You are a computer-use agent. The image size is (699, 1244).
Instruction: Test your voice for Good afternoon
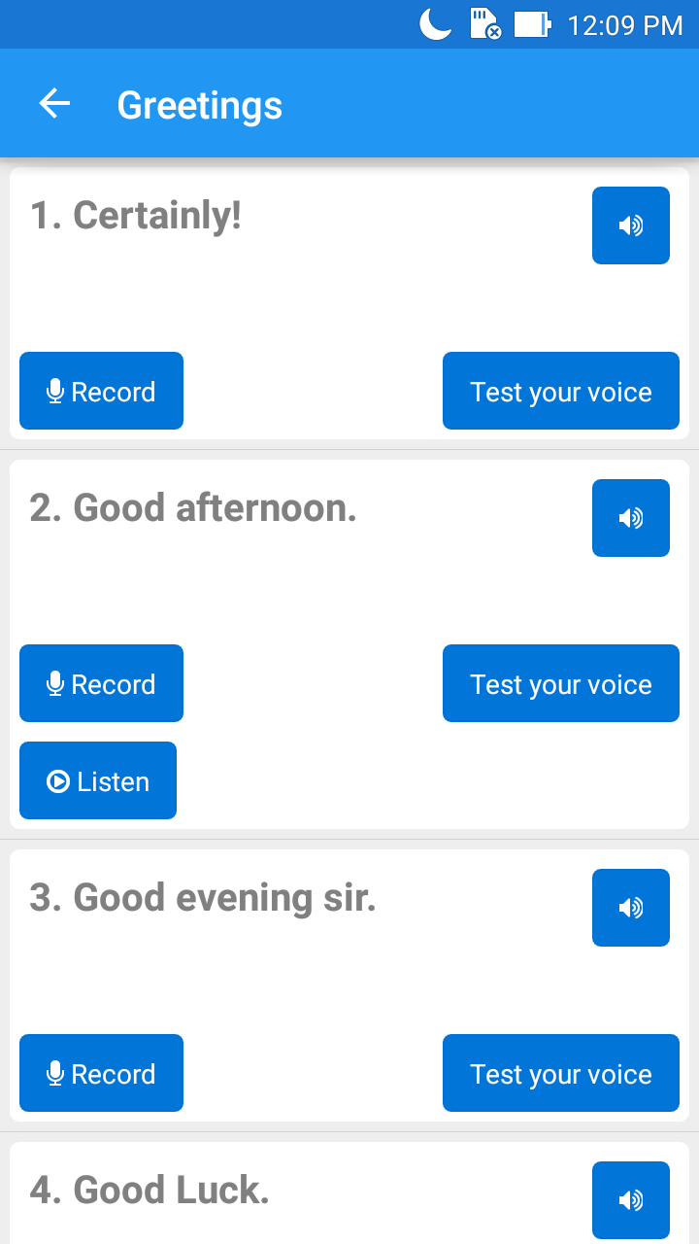tap(561, 683)
